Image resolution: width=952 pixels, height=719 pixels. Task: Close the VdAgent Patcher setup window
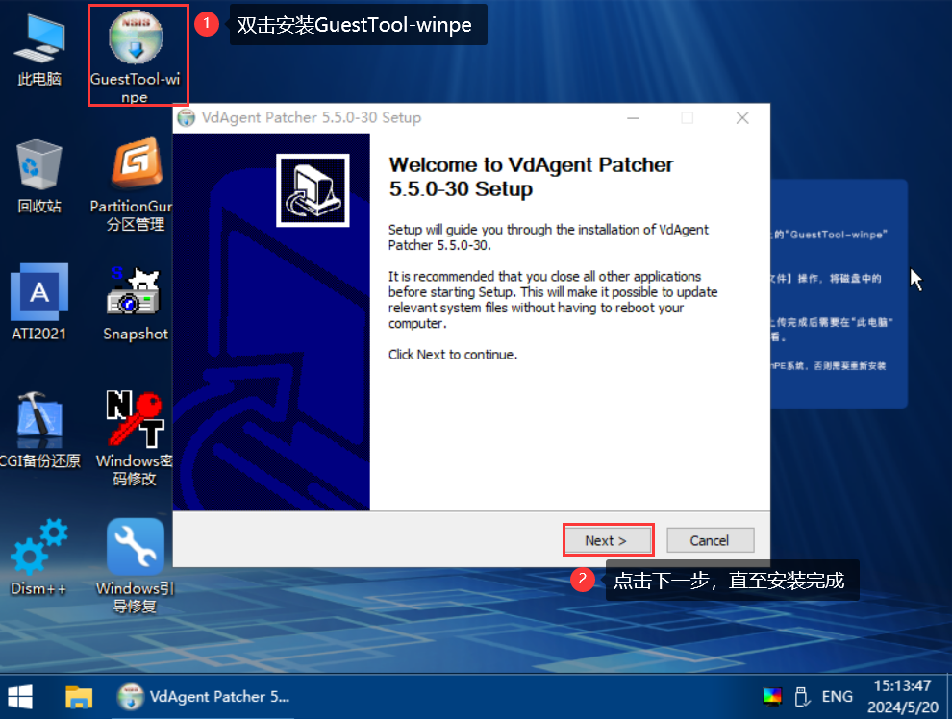(x=742, y=117)
